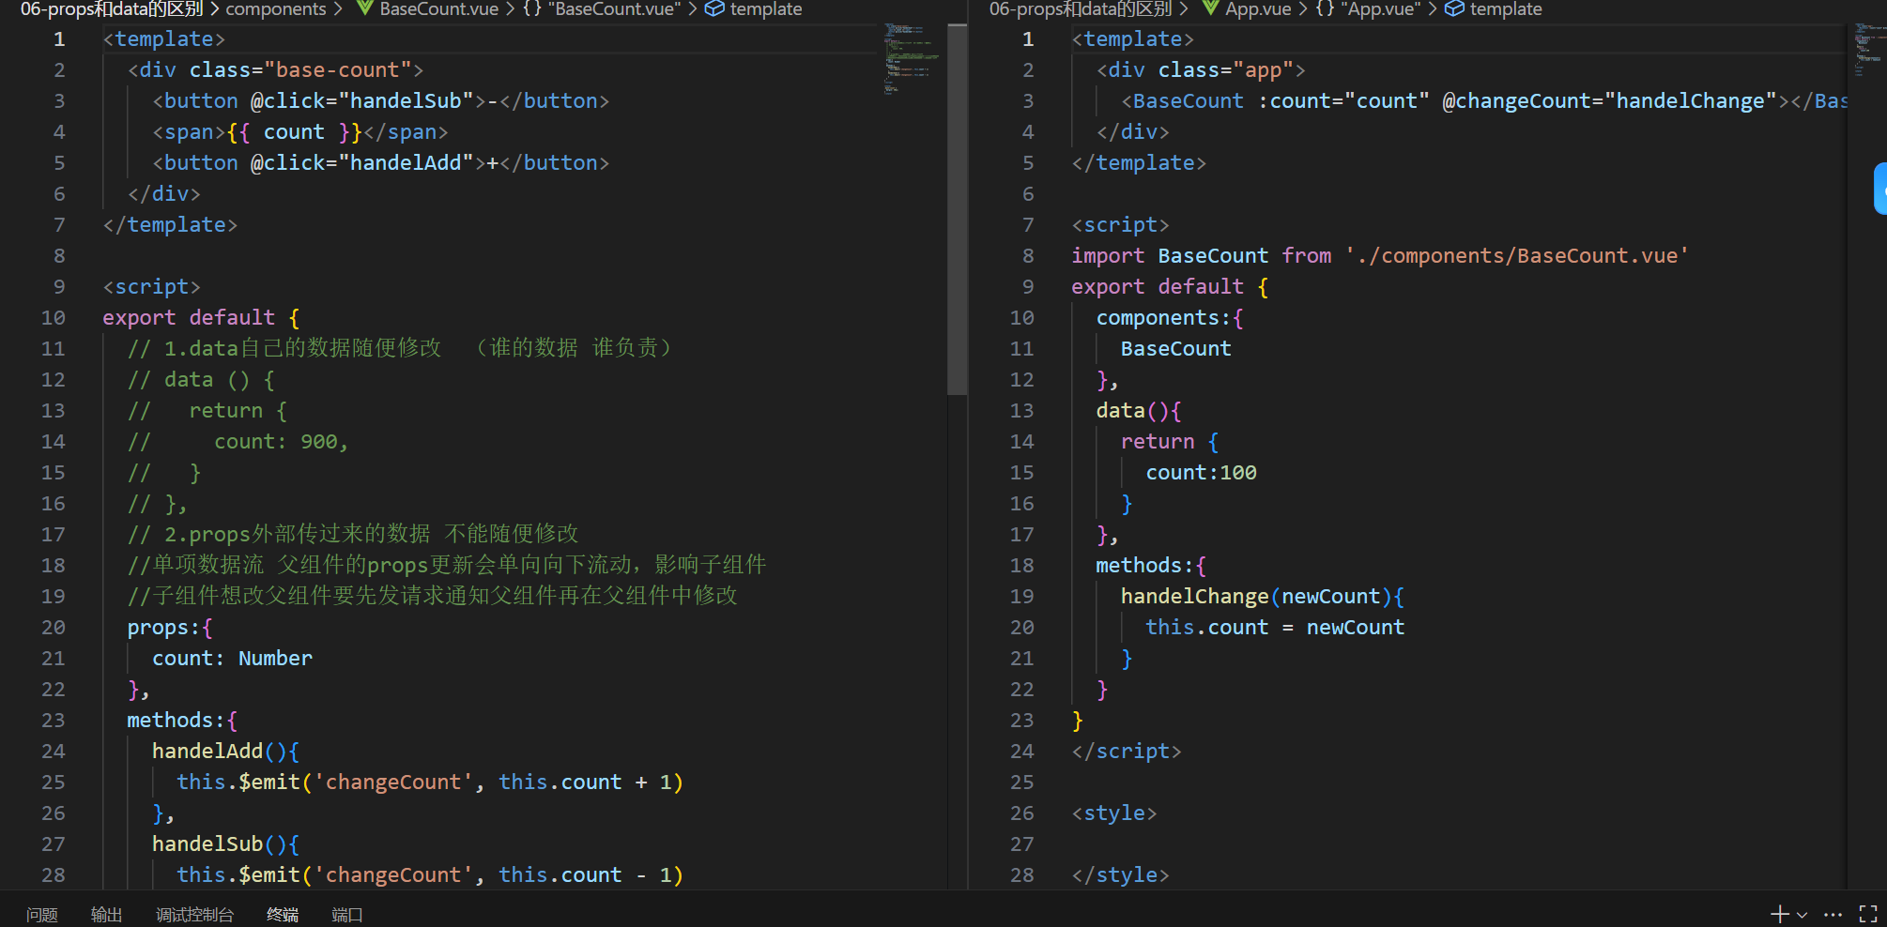The width and height of the screenshot is (1887, 927).
Task: Click the left editor vertical scrollbar thumb
Action: tap(957, 209)
